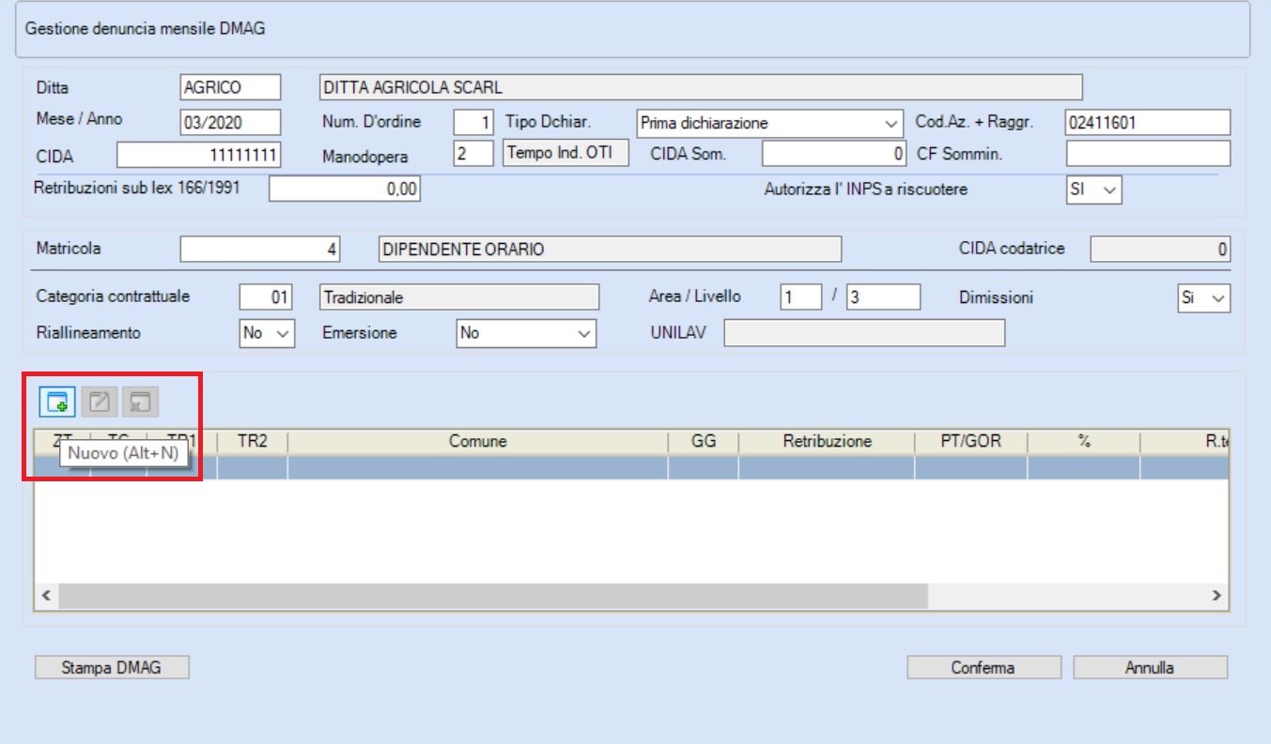Click the GG column header
The image size is (1271, 744).
point(703,441)
